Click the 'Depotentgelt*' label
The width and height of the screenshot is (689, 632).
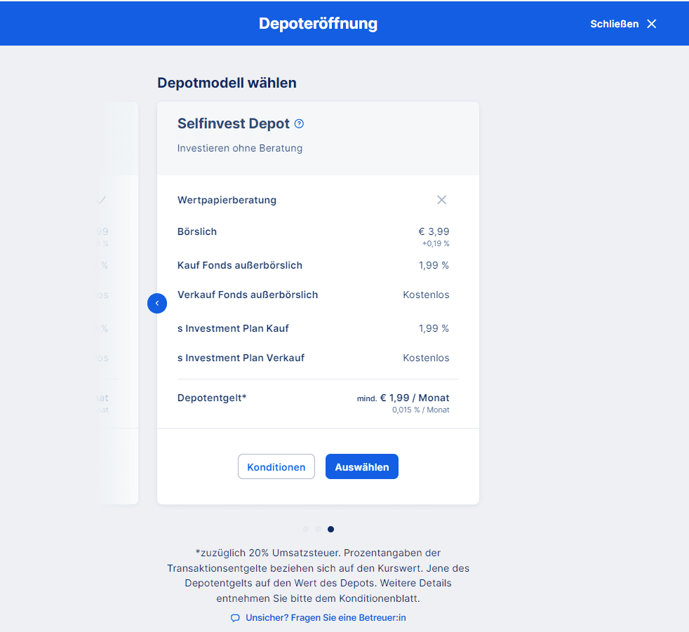[x=212, y=398]
